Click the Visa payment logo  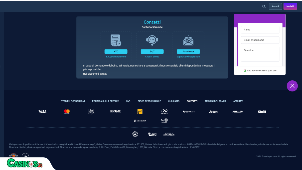click(x=42, y=112)
